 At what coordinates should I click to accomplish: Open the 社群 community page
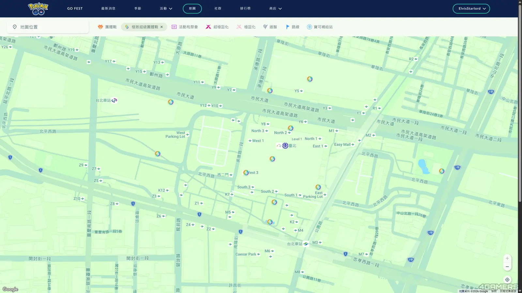(218, 8)
